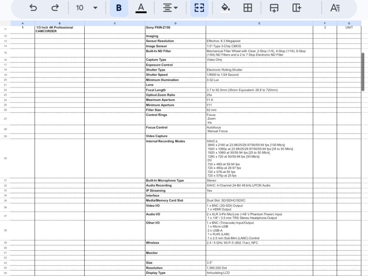This screenshot has width=368, height=276.
Task: Select cell 'Effective: 8.3 Megapixel'
Action: coord(259,41)
